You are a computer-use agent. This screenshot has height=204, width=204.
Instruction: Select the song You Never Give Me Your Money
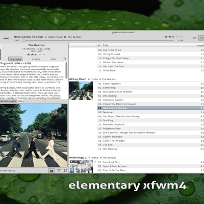tap(150, 116)
